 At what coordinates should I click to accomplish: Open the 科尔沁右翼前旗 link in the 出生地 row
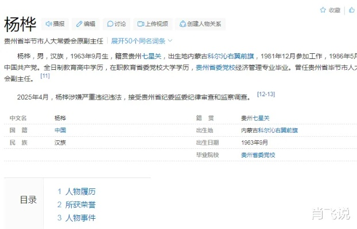pos(278,130)
